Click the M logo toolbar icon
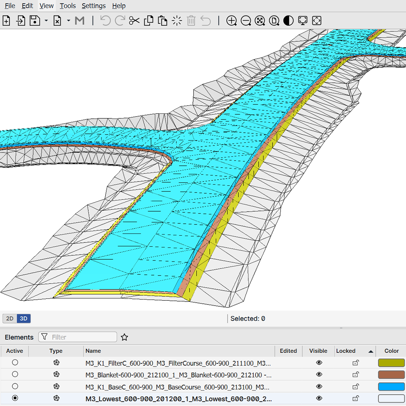 click(80, 21)
